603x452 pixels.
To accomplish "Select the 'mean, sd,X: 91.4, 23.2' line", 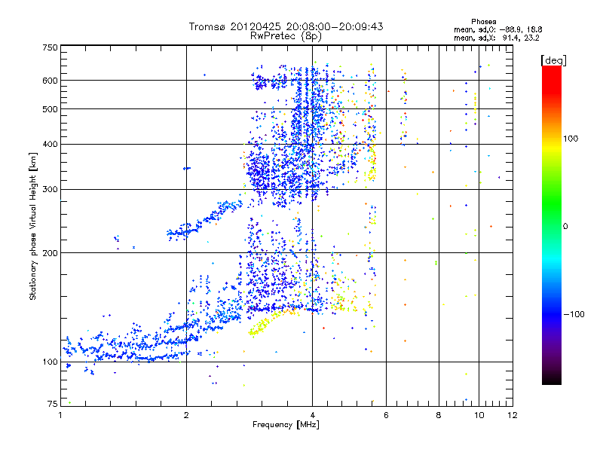I will click(x=497, y=38).
